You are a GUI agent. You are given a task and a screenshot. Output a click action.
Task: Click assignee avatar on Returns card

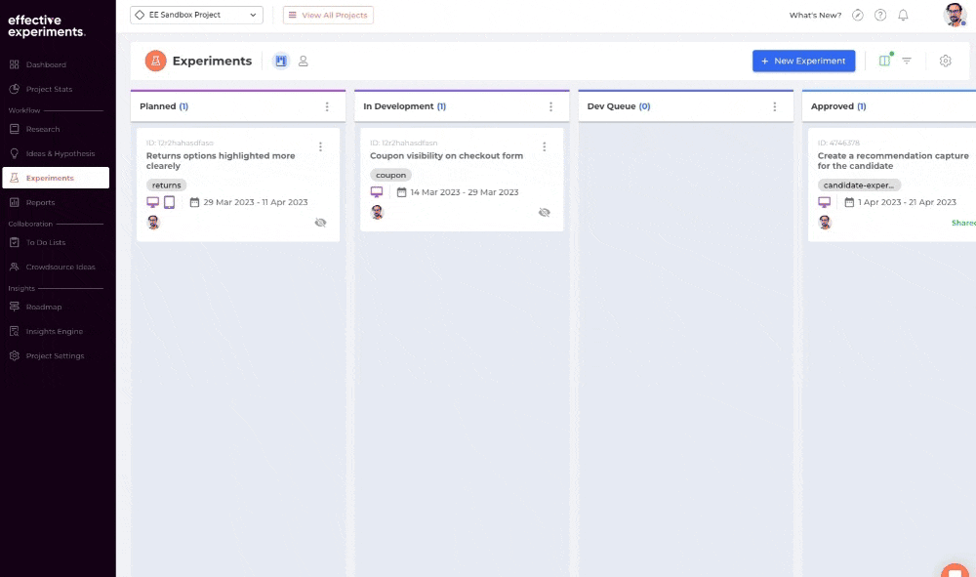153,223
